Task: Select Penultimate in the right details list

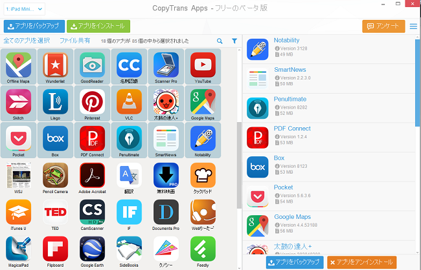Action: tap(329, 108)
